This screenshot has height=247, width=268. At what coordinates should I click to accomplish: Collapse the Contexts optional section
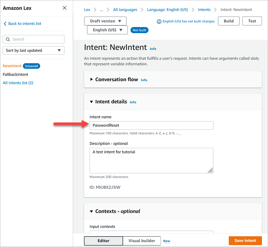(92, 211)
